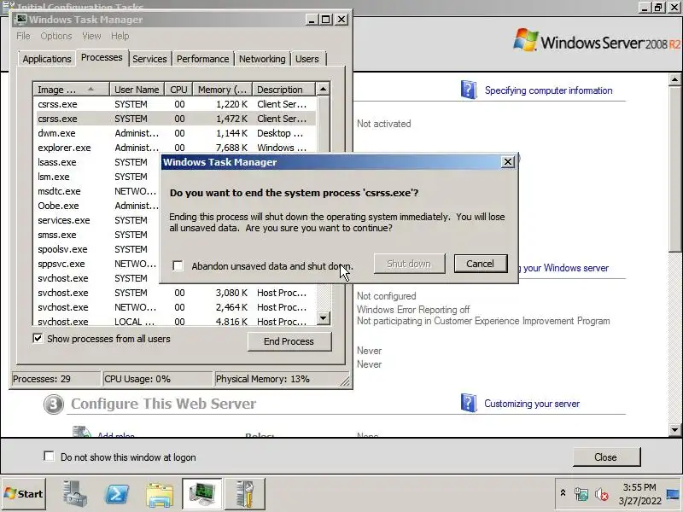This screenshot has height=512, width=683.
Task: Select Task Manager taskbar button
Action: [202, 493]
